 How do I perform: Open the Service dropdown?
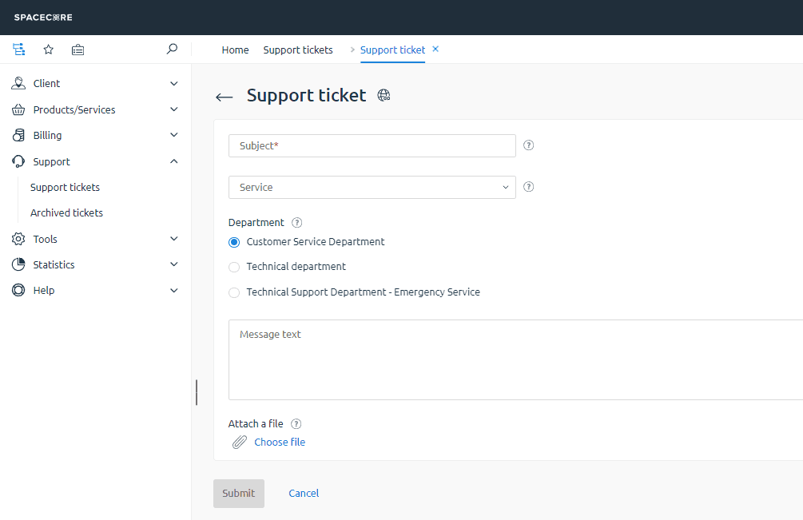coord(372,187)
